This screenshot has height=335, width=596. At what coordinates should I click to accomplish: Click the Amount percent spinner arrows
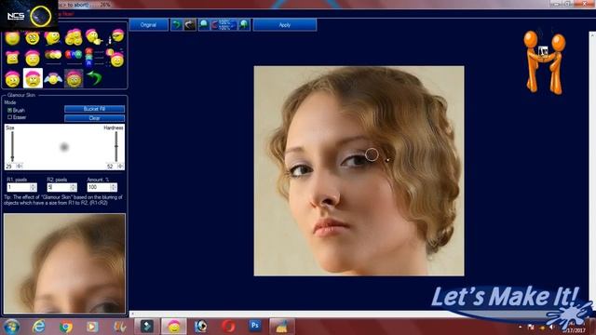(x=114, y=187)
